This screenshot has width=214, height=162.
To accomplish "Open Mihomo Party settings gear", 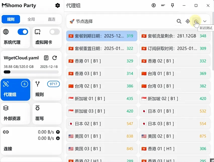I will [x=58, y=5].
